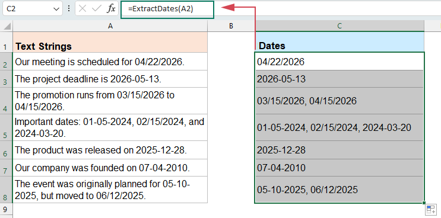The height and width of the screenshot is (218, 441).
Task: Expand the Name Box dropdown arrow
Action: click(56, 9)
